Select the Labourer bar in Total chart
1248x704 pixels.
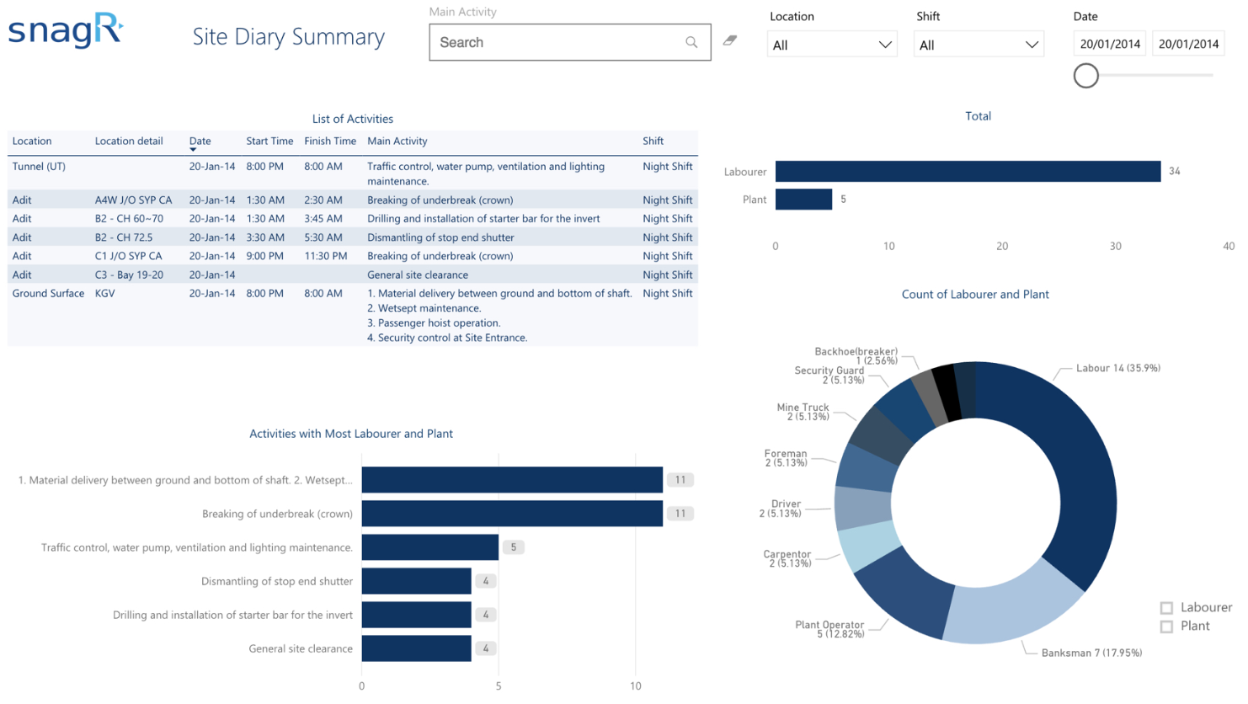click(x=967, y=172)
